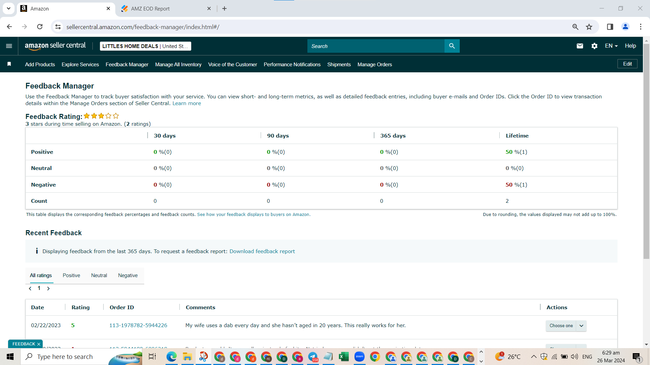Viewport: 650px width, 365px height.
Task: Open Feedback Manager in the nav bar
Action: click(127, 65)
